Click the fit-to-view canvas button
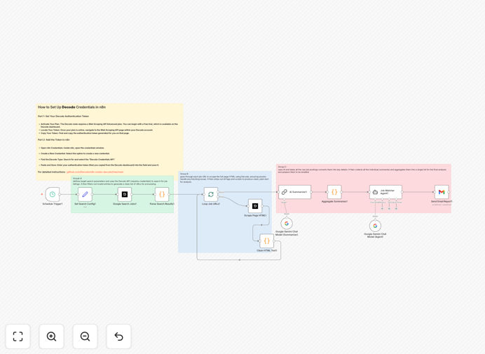This screenshot has width=485, height=354. [x=18, y=336]
